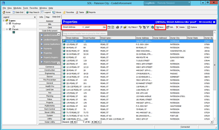This screenshot has height=130, width=219.
Task: Open License Applications module link
Action: point(50,44)
